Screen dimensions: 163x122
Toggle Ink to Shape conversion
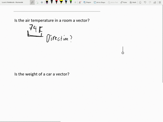(x=99, y=2)
